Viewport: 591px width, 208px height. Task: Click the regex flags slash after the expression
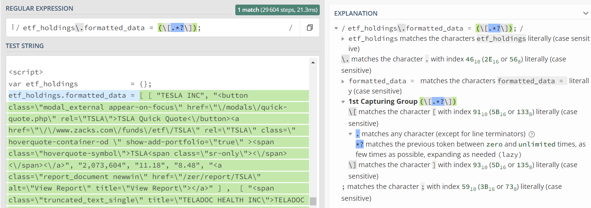[291, 28]
